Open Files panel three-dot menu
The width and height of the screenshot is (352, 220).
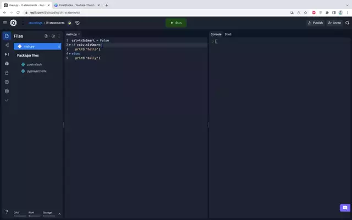(x=59, y=36)
